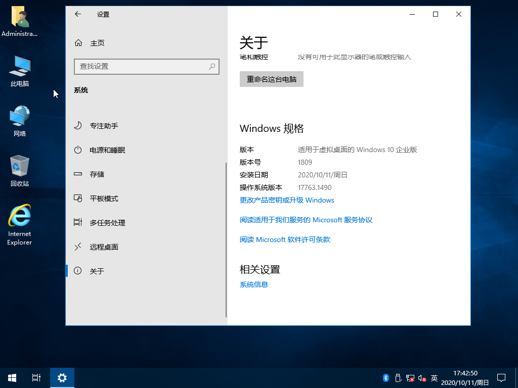
Task: Click the Windows 规格 heading
Action: (272, 128)
